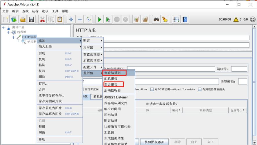Expand the 配置元件 submenu
The image size is (257, 145).
click(93, 67)
